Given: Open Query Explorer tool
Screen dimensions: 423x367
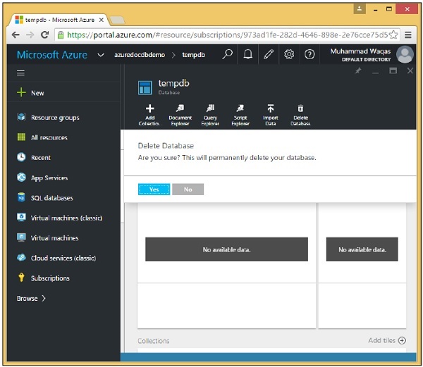Looking at the screenshot, I should click(210, 109).
